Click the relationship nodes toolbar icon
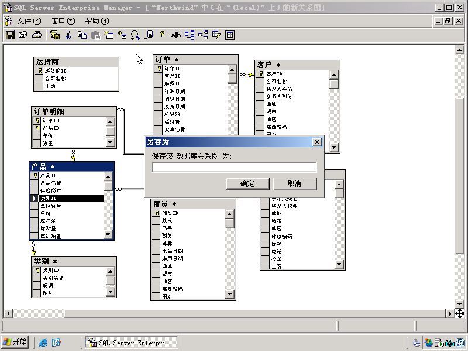This screenshot has height=351, width=468. 203,35
